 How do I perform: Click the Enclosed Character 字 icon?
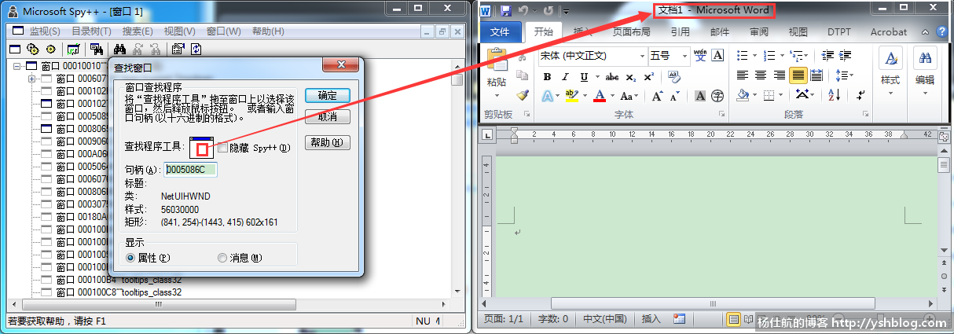[x=717, y=96]
